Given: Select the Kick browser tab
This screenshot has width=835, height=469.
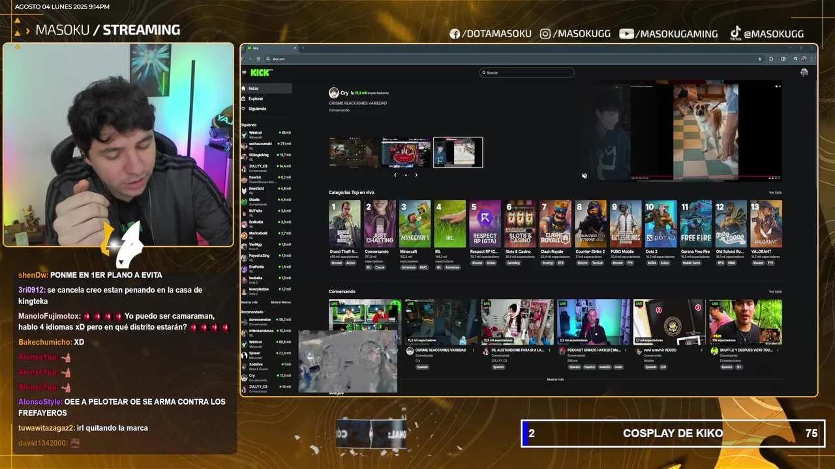Looking at the screenshot, I should 271,48.
